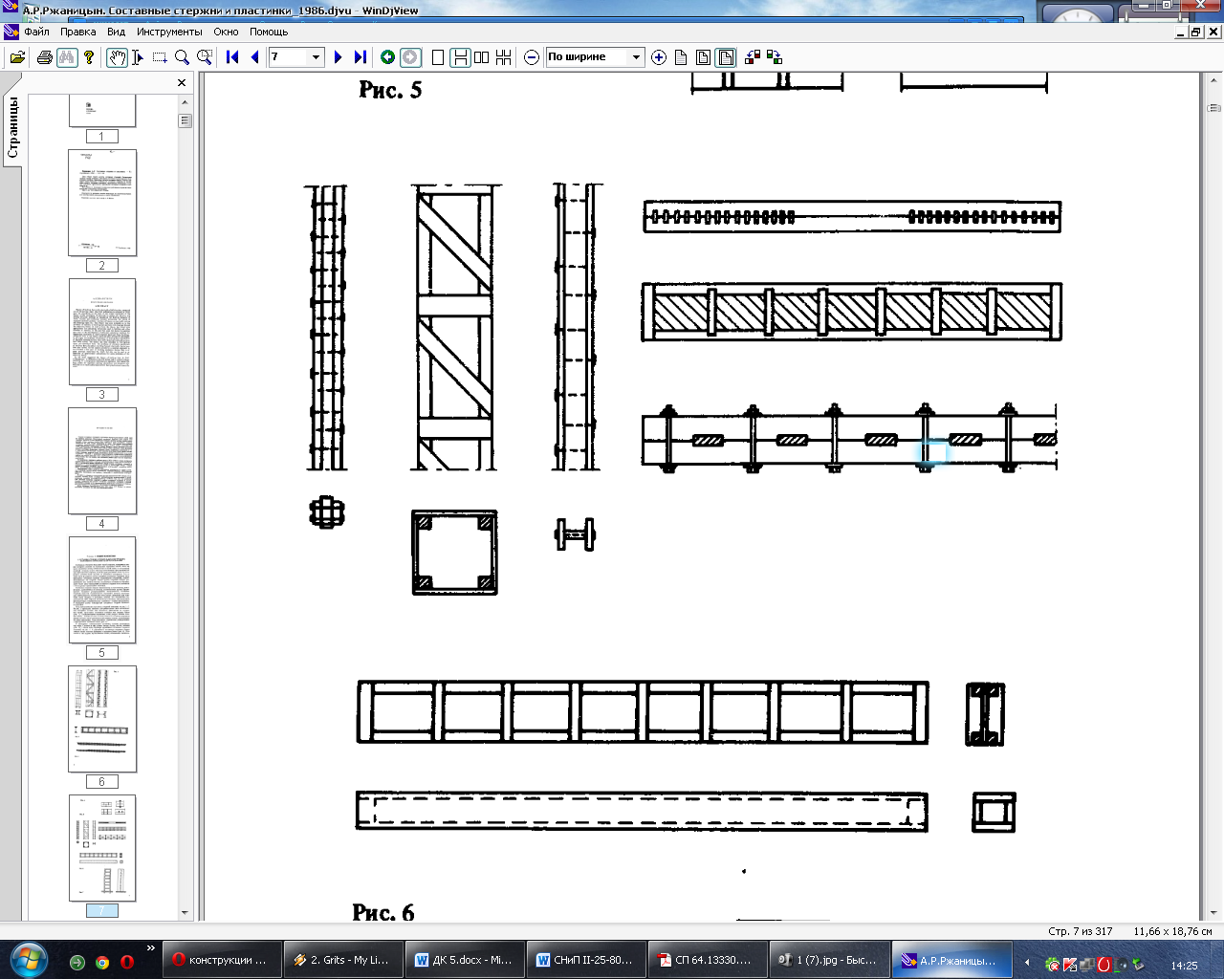Jump to the last page
Screen dimensions: 1224x979
[360, 57]
